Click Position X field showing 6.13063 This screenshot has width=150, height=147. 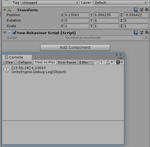[77, 15]
